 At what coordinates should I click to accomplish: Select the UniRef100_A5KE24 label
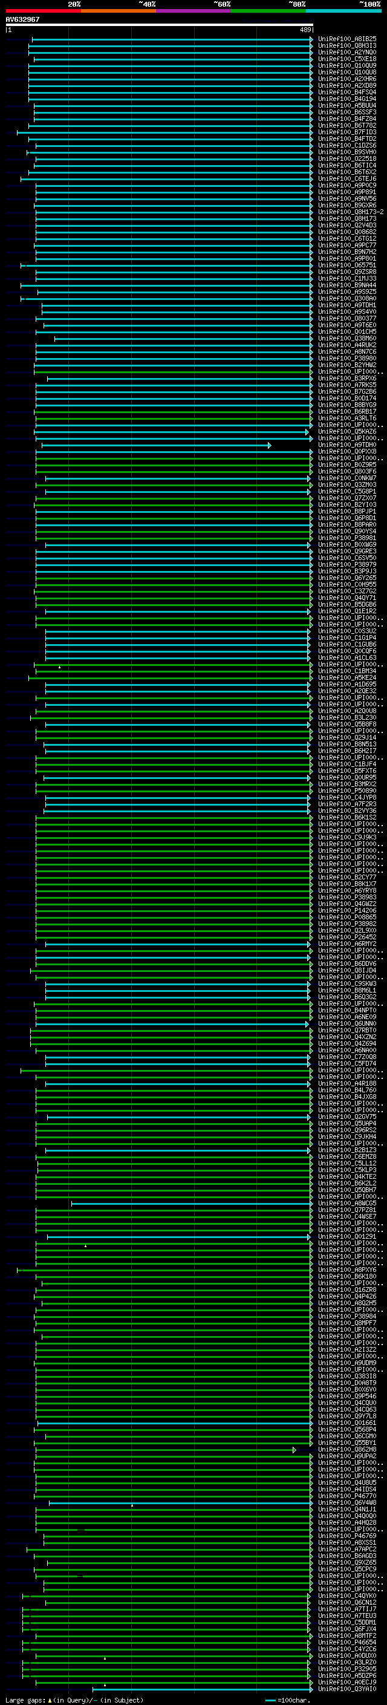pyautogui.click(x=346, y=677)
